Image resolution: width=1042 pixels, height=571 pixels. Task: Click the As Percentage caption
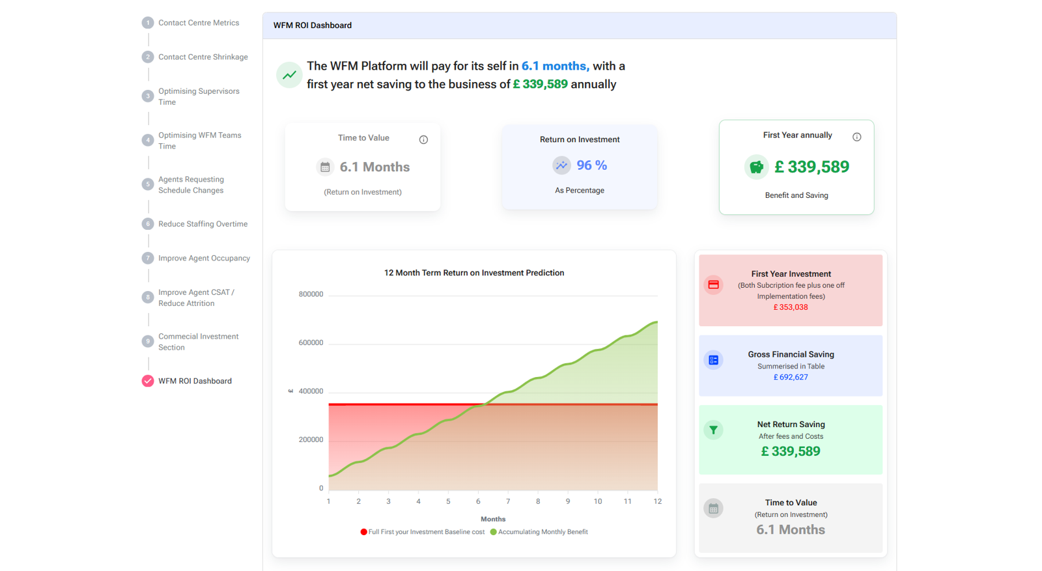coord(580,190)
